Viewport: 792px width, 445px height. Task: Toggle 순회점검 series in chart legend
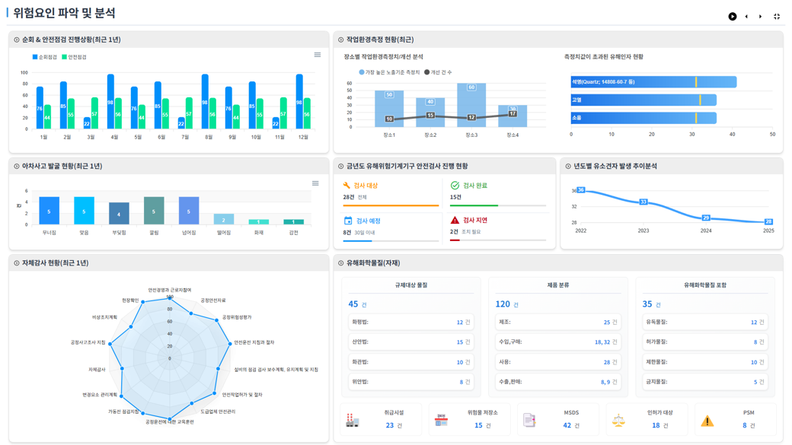[x=44, y=57]
